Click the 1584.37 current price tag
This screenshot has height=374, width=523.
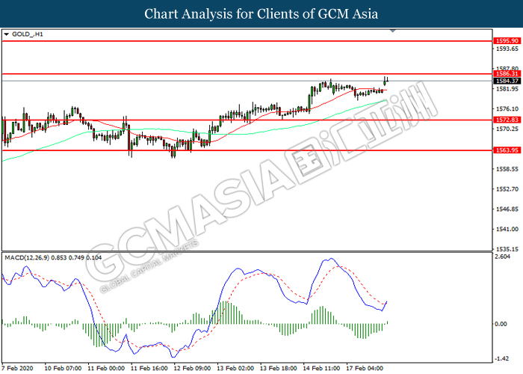[504, 81]
